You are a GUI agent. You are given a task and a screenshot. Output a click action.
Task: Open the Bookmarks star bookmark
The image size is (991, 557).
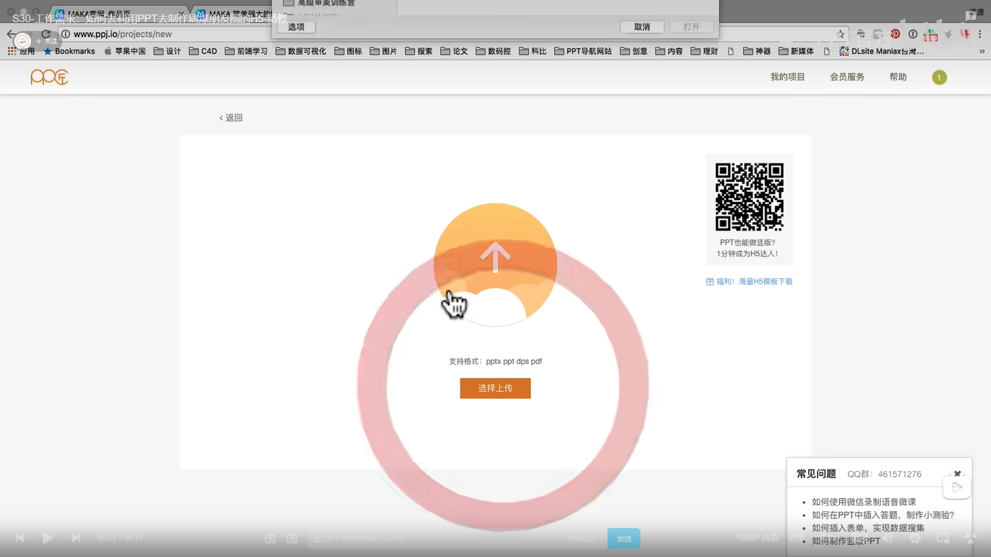pyautogui.click(x=70, y=51)
